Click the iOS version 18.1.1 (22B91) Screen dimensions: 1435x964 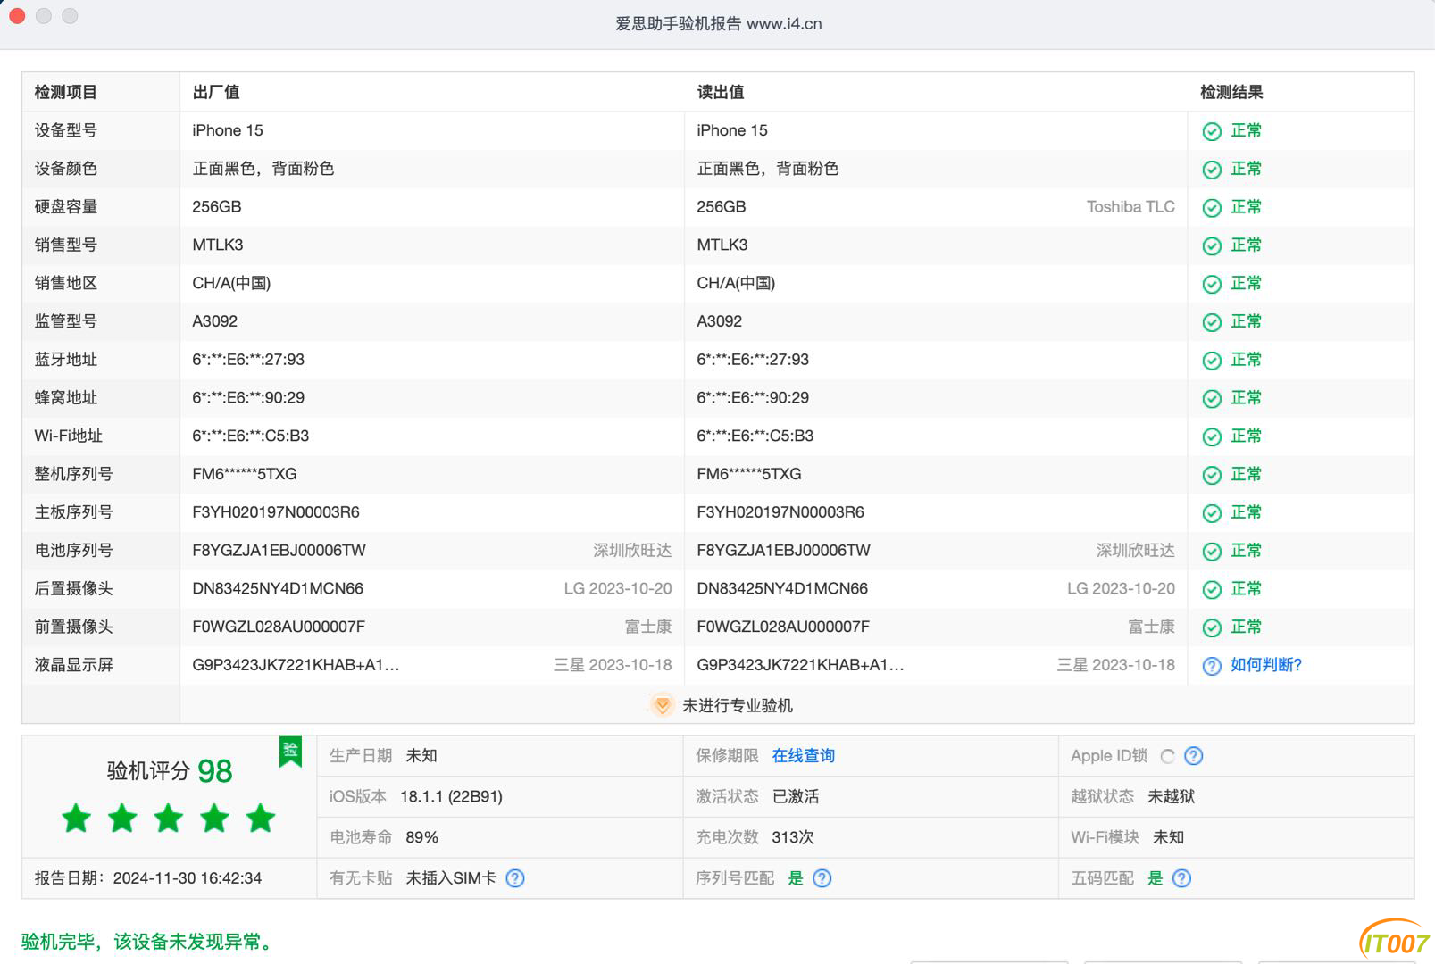point(451,796)
